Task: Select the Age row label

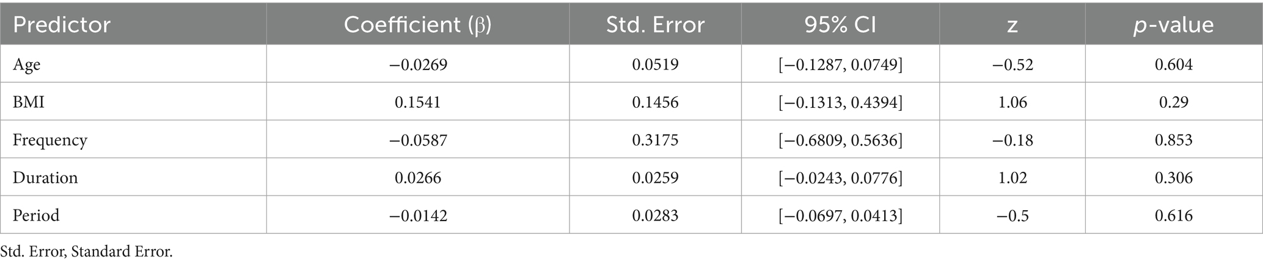Action: tap(27, 65)
